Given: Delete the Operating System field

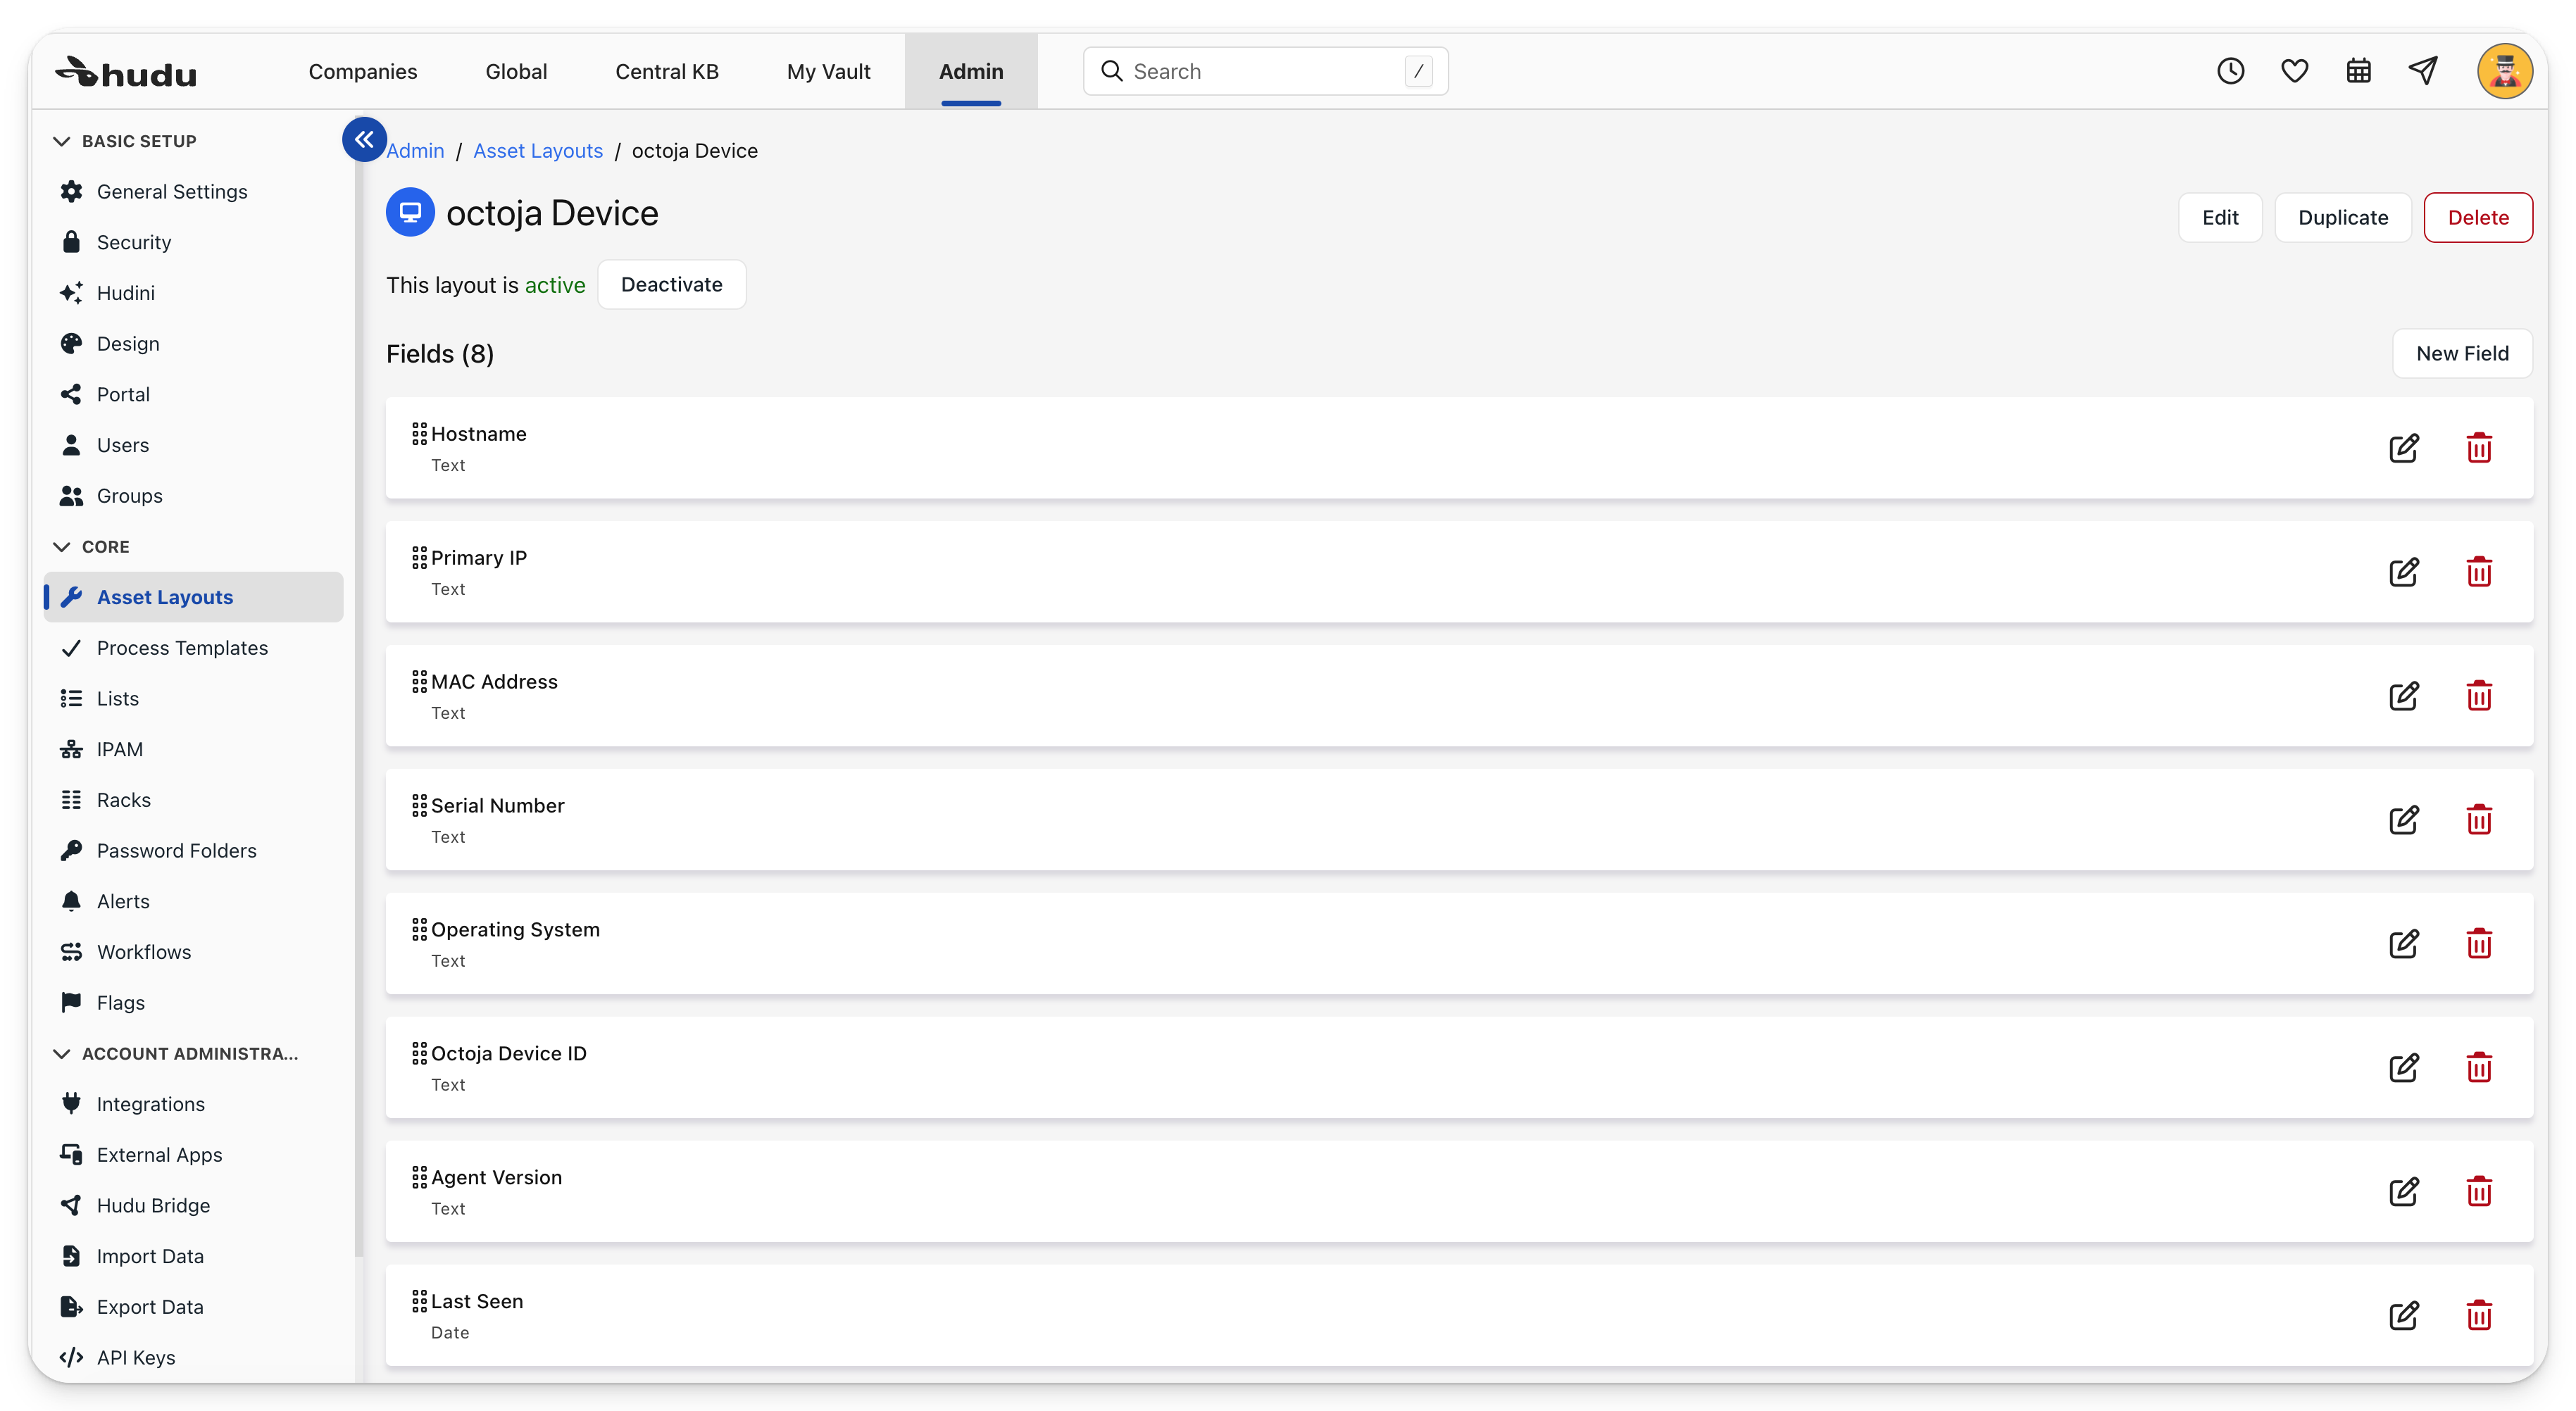Looking at the screenshot, I should (x=2478, y=944).
